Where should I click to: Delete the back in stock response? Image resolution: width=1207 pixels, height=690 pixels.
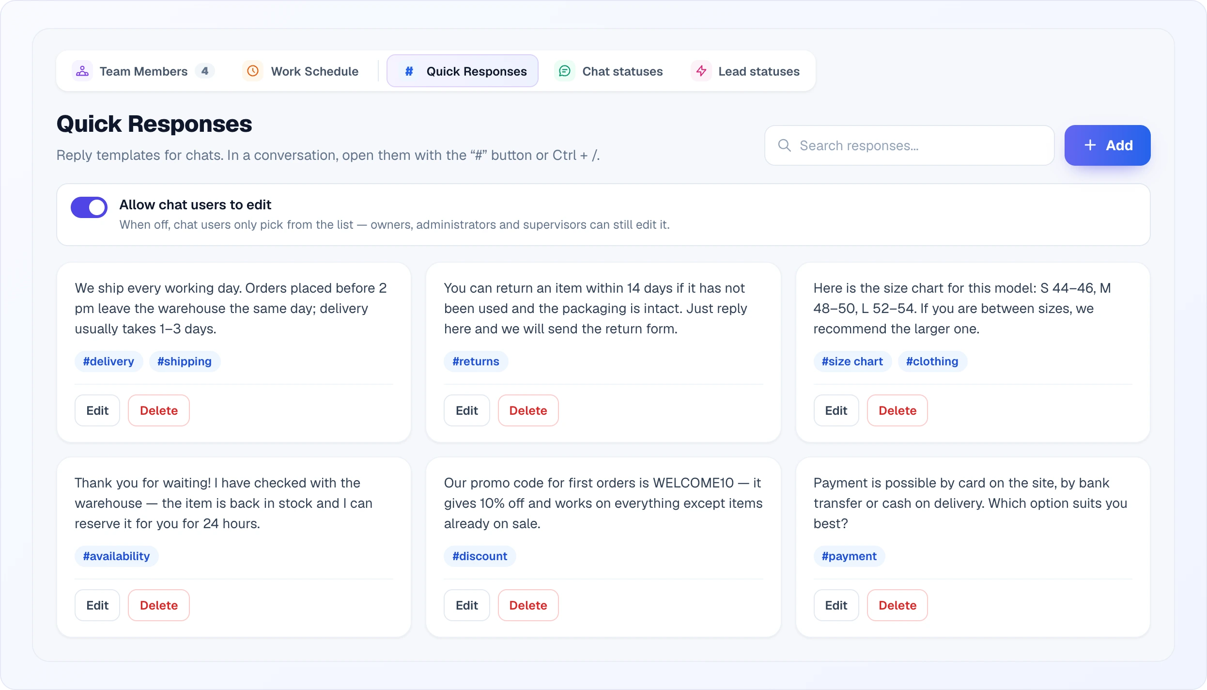click(x=159, y=605)
